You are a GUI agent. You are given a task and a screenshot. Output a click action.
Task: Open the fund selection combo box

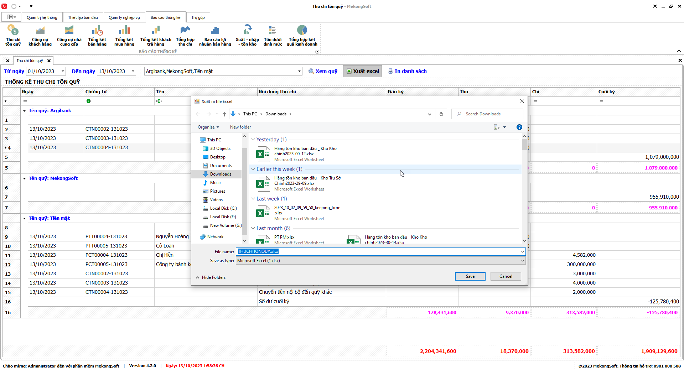(x=299, y=71)
